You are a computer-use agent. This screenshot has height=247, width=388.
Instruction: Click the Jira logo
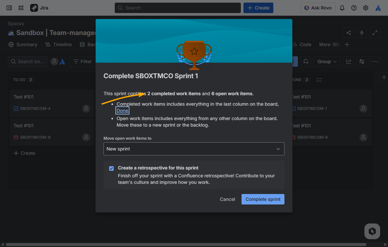tap(39, 8)
